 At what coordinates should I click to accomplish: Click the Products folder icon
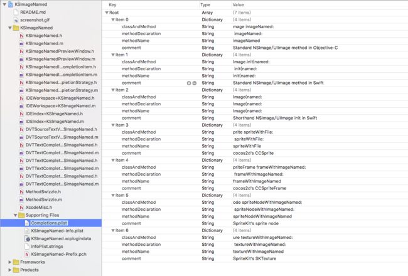click(16, 270)
